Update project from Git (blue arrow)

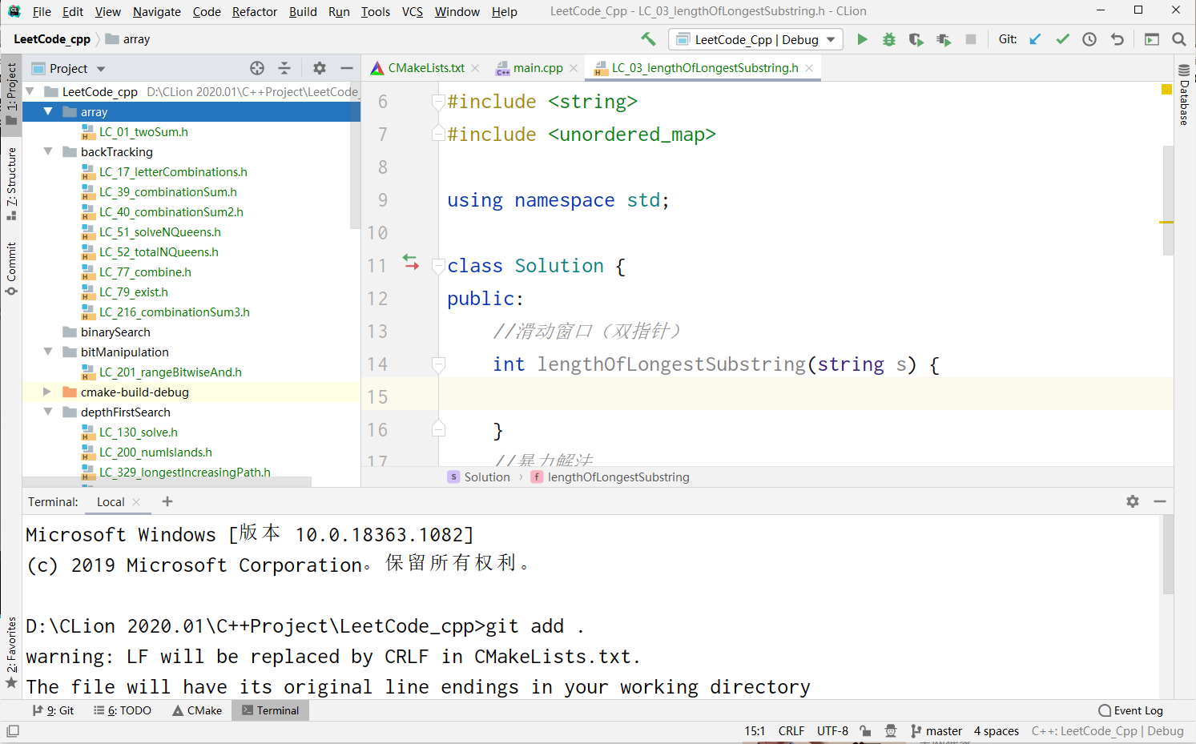(1035, 39)
